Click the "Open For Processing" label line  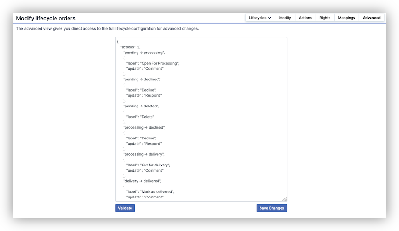(152, 63)
